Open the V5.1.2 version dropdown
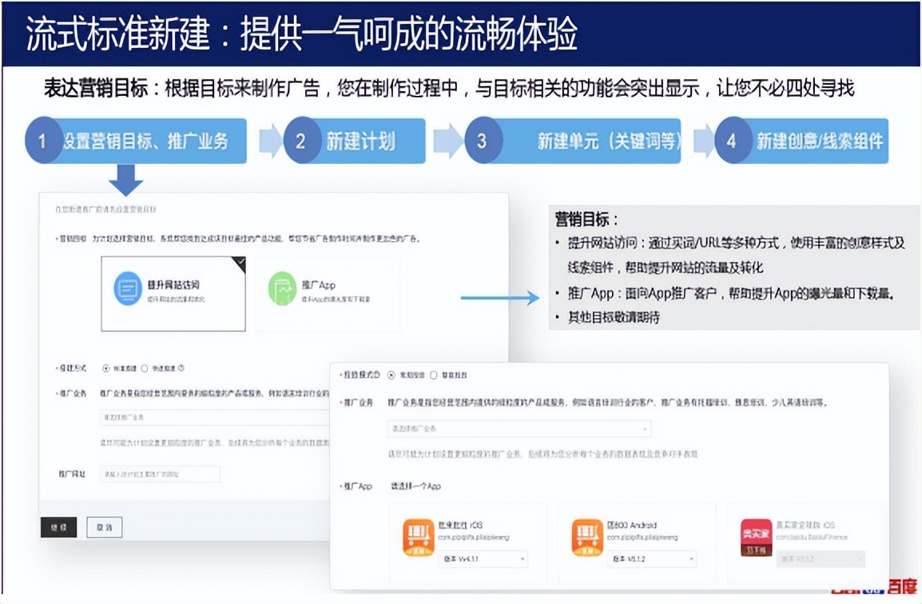 tap(651, 558)
